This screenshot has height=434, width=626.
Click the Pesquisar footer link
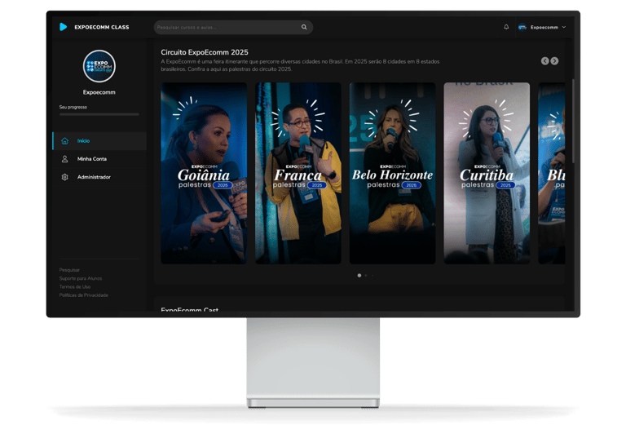click(69, 270)
